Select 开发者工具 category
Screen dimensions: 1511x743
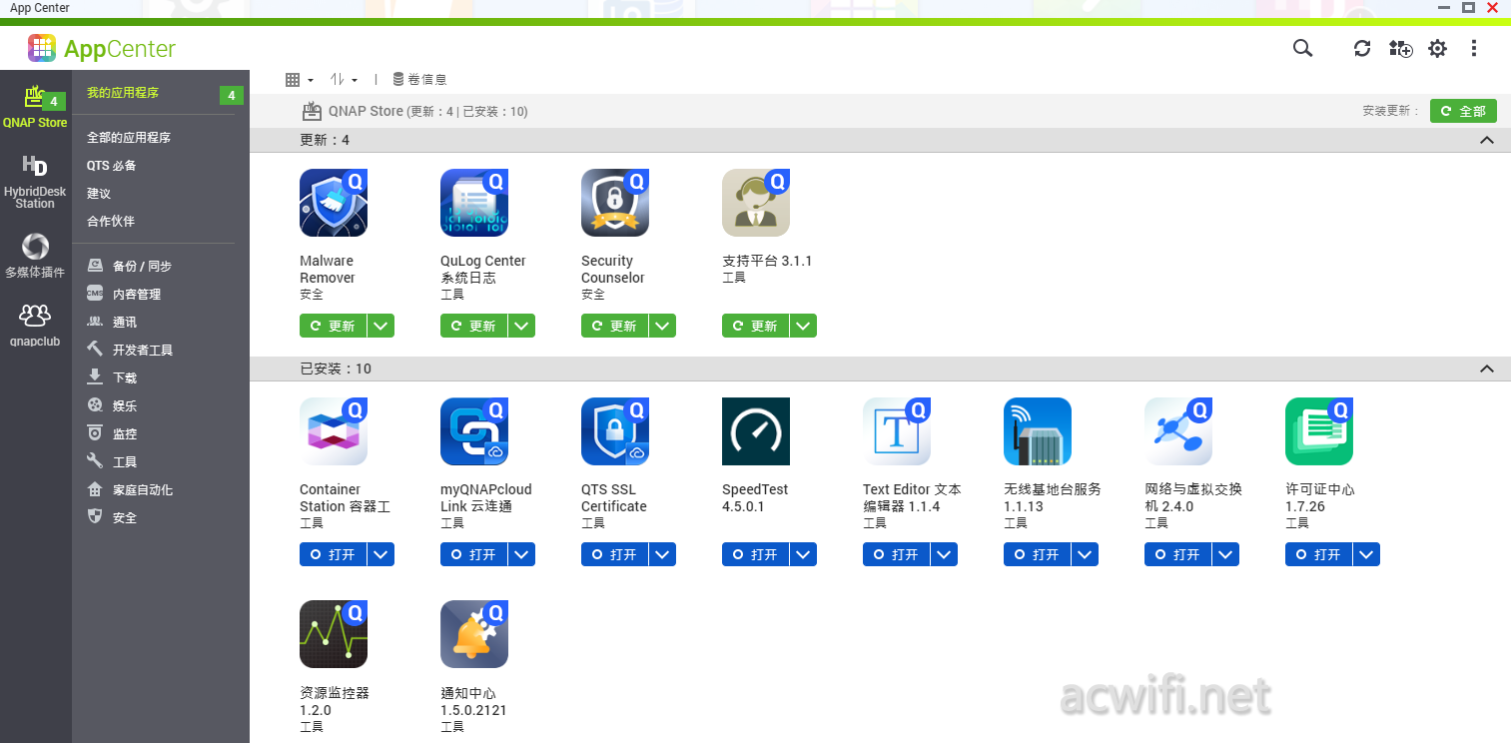pyautogui.click(x=130, y=351)
